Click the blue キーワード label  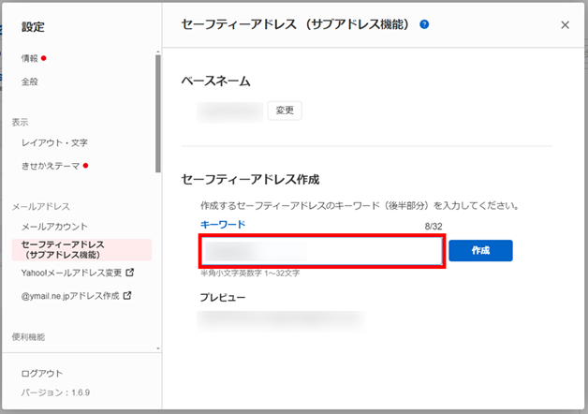coord(223,225)
